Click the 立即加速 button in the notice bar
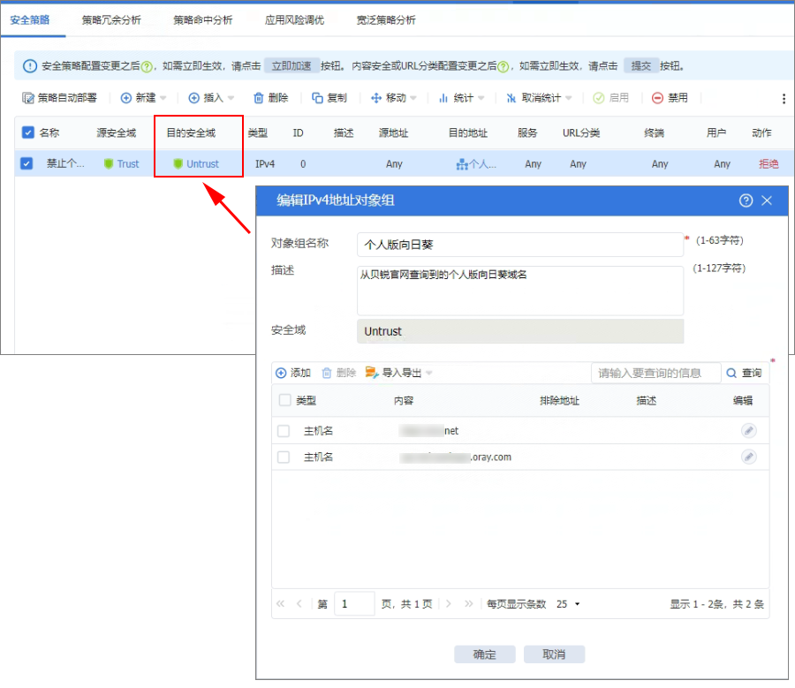 pyautogui.click(x=291, y=65)
